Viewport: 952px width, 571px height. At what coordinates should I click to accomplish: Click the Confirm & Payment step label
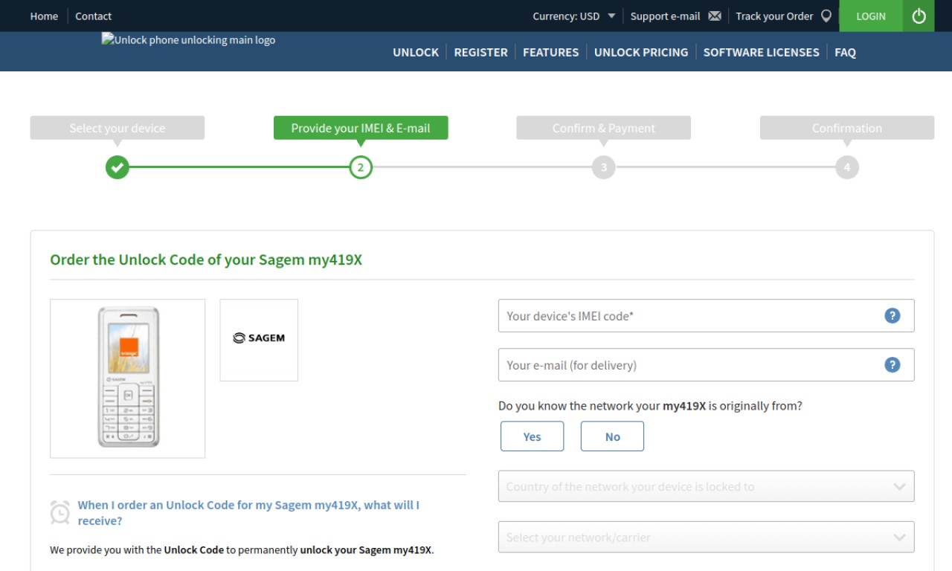pos(604,128)
